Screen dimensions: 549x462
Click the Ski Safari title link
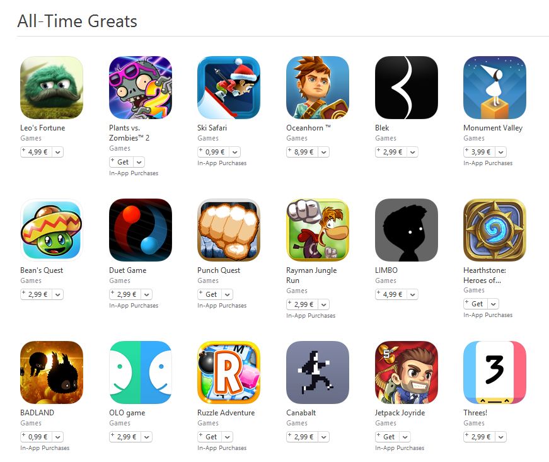(212, 128)
